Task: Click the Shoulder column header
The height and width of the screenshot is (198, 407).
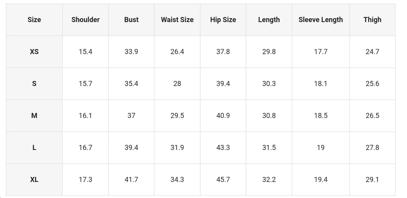Action: (85, 20)
